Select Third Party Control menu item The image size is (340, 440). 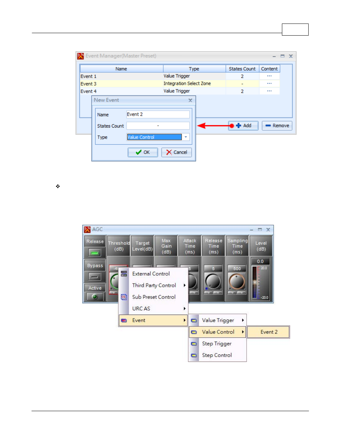[x=153, y=285]
